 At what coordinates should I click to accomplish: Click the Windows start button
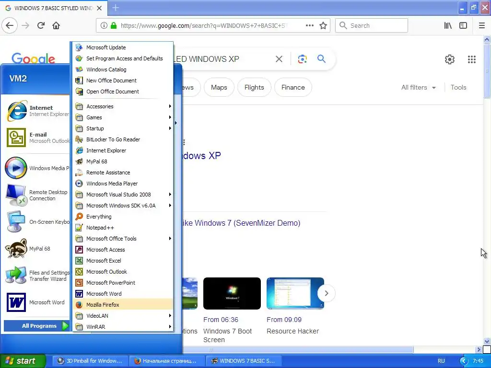pos(23,361)
